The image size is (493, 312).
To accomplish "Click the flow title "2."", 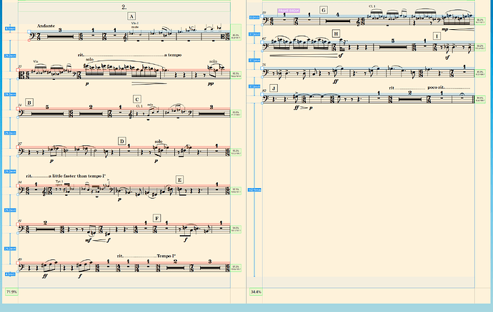I will tap(124, 7).
